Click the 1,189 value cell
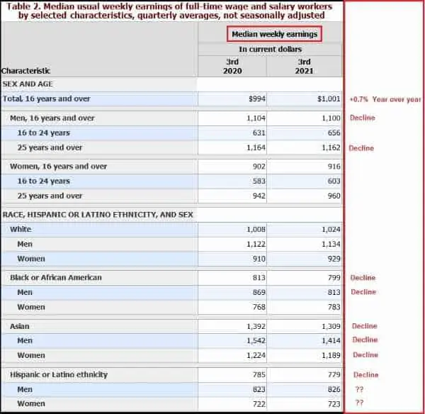 [x=305, y=355]
